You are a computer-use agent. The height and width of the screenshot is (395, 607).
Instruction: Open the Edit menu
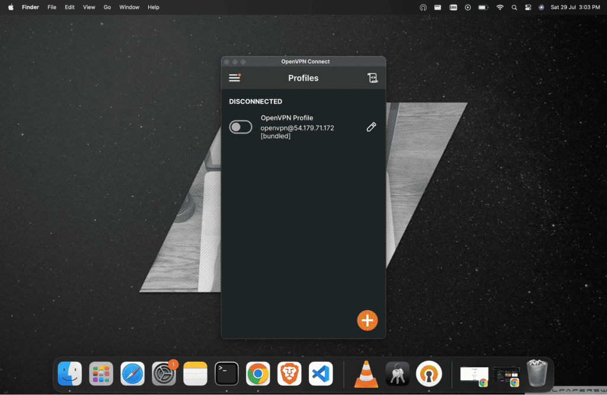click(70, 7)
